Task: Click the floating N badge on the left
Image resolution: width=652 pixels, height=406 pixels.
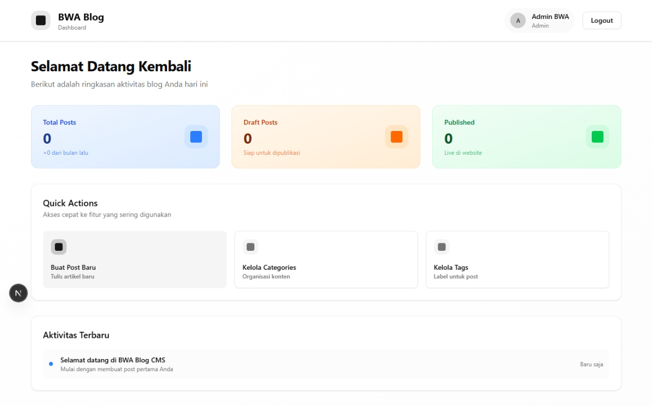Action: (x=18, y=293)
